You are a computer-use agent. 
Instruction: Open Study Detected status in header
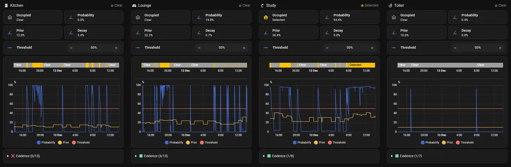click(369, 6)
